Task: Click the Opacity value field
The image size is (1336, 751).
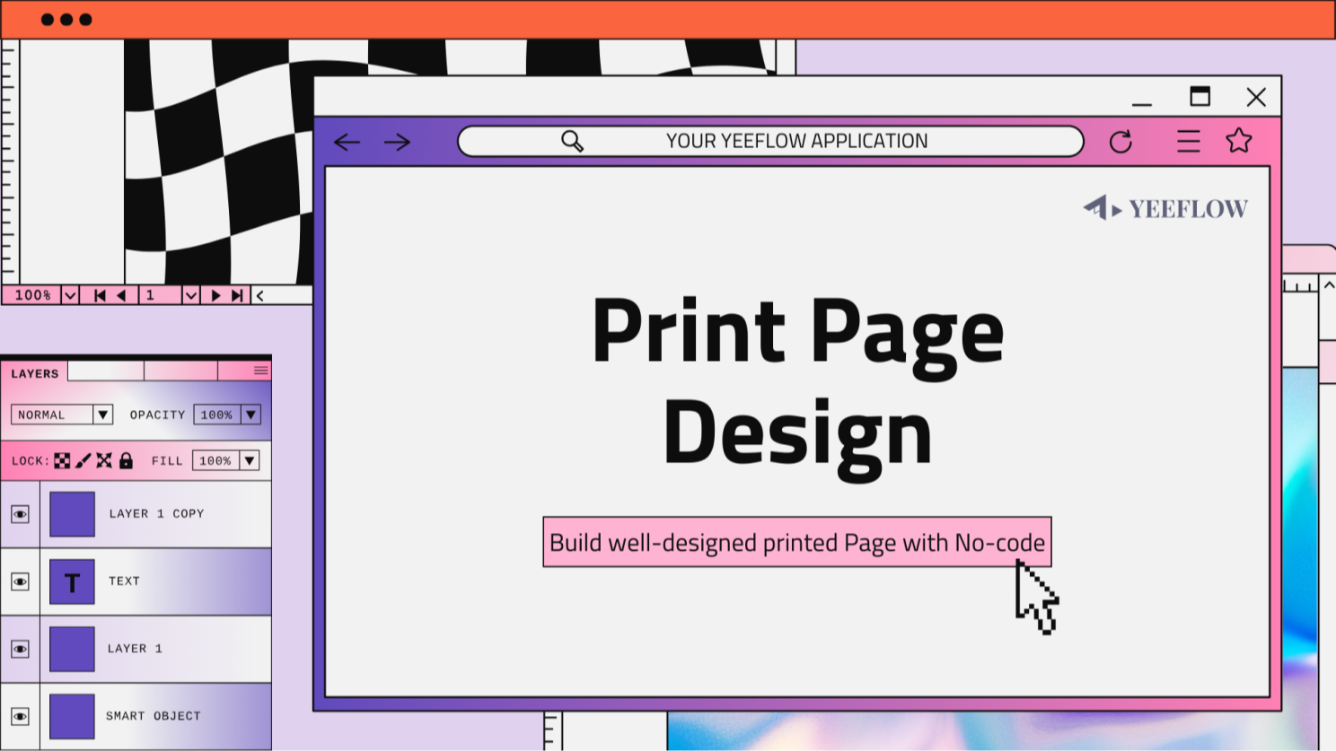Action: tap(216, 415)
